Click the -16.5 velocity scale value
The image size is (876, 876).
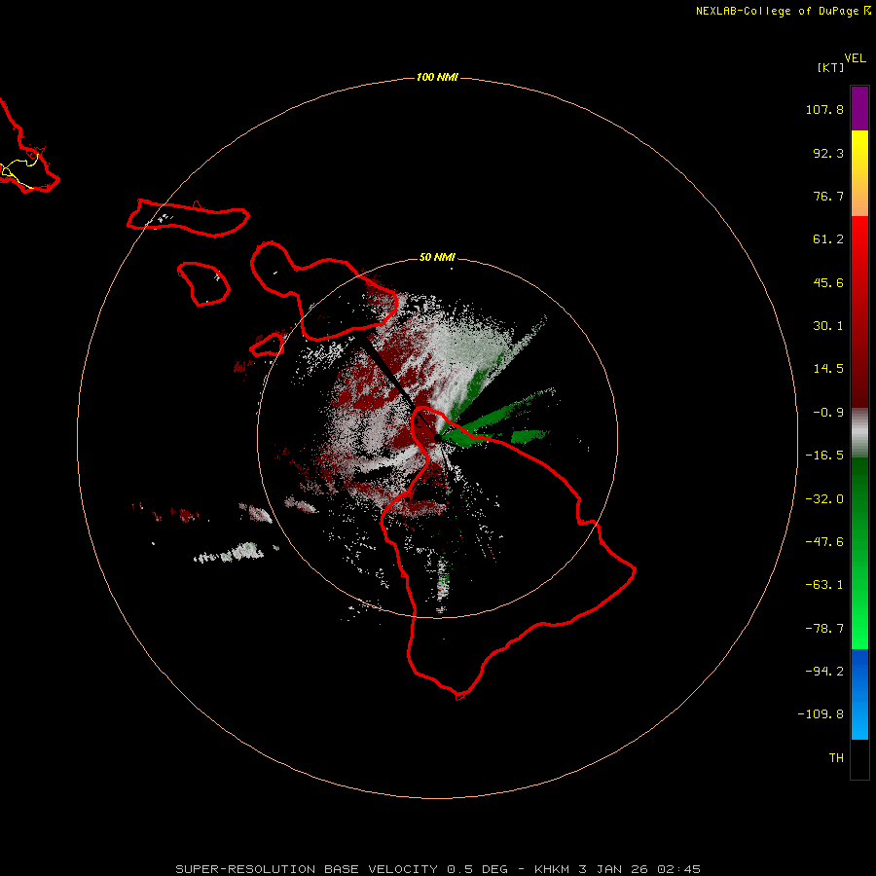[824, 456]
